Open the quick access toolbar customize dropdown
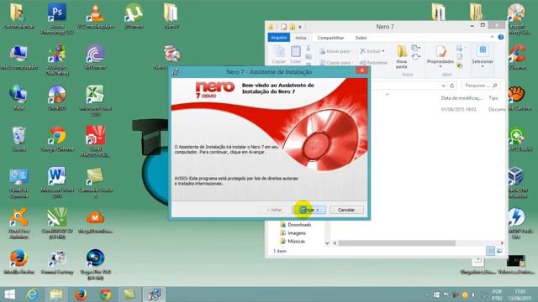Screen dimensions: 538x302 [x=300, y=27]
